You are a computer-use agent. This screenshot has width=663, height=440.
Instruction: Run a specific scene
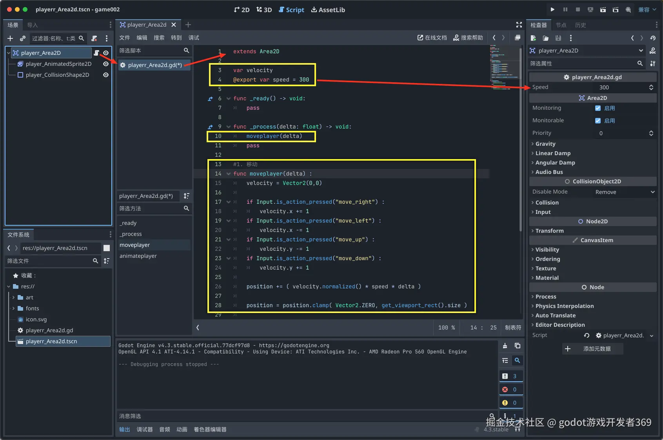(x=616, y=10)
